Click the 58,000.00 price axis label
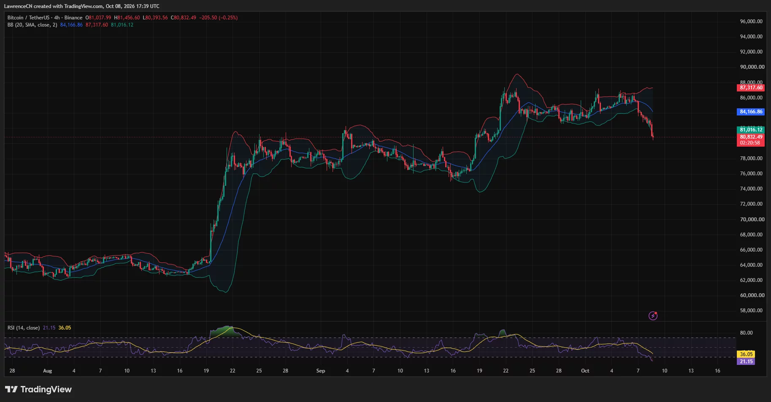Viewport: 771px width, 402px height. point(751,311)
